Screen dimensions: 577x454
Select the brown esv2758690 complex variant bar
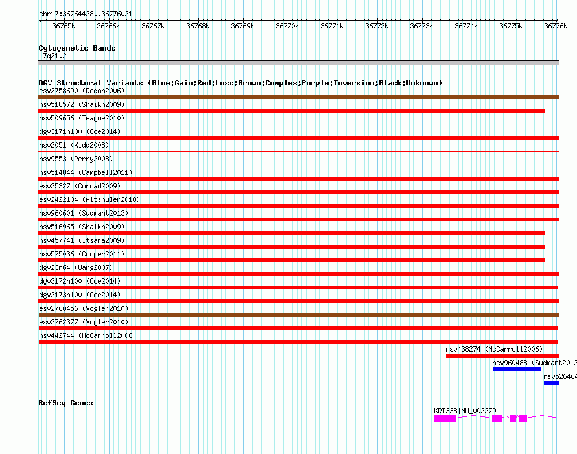[298, 97]
